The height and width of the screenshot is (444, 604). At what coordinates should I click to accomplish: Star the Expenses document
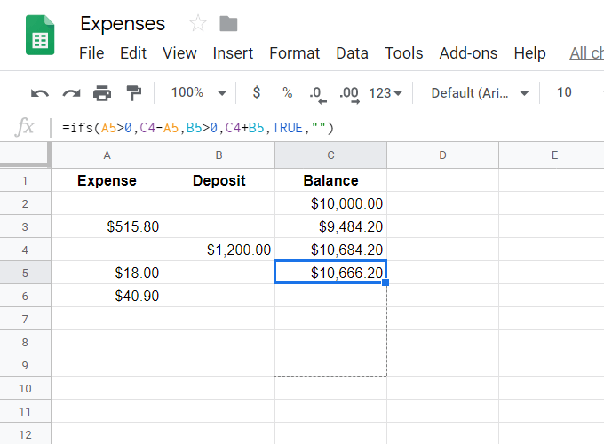[x=198, y=23]
